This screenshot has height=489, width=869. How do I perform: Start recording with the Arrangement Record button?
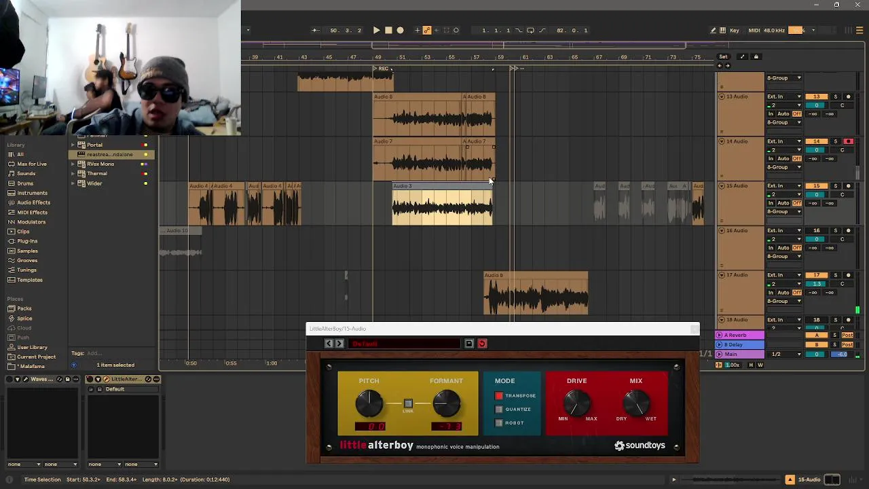tap(400, 30)
